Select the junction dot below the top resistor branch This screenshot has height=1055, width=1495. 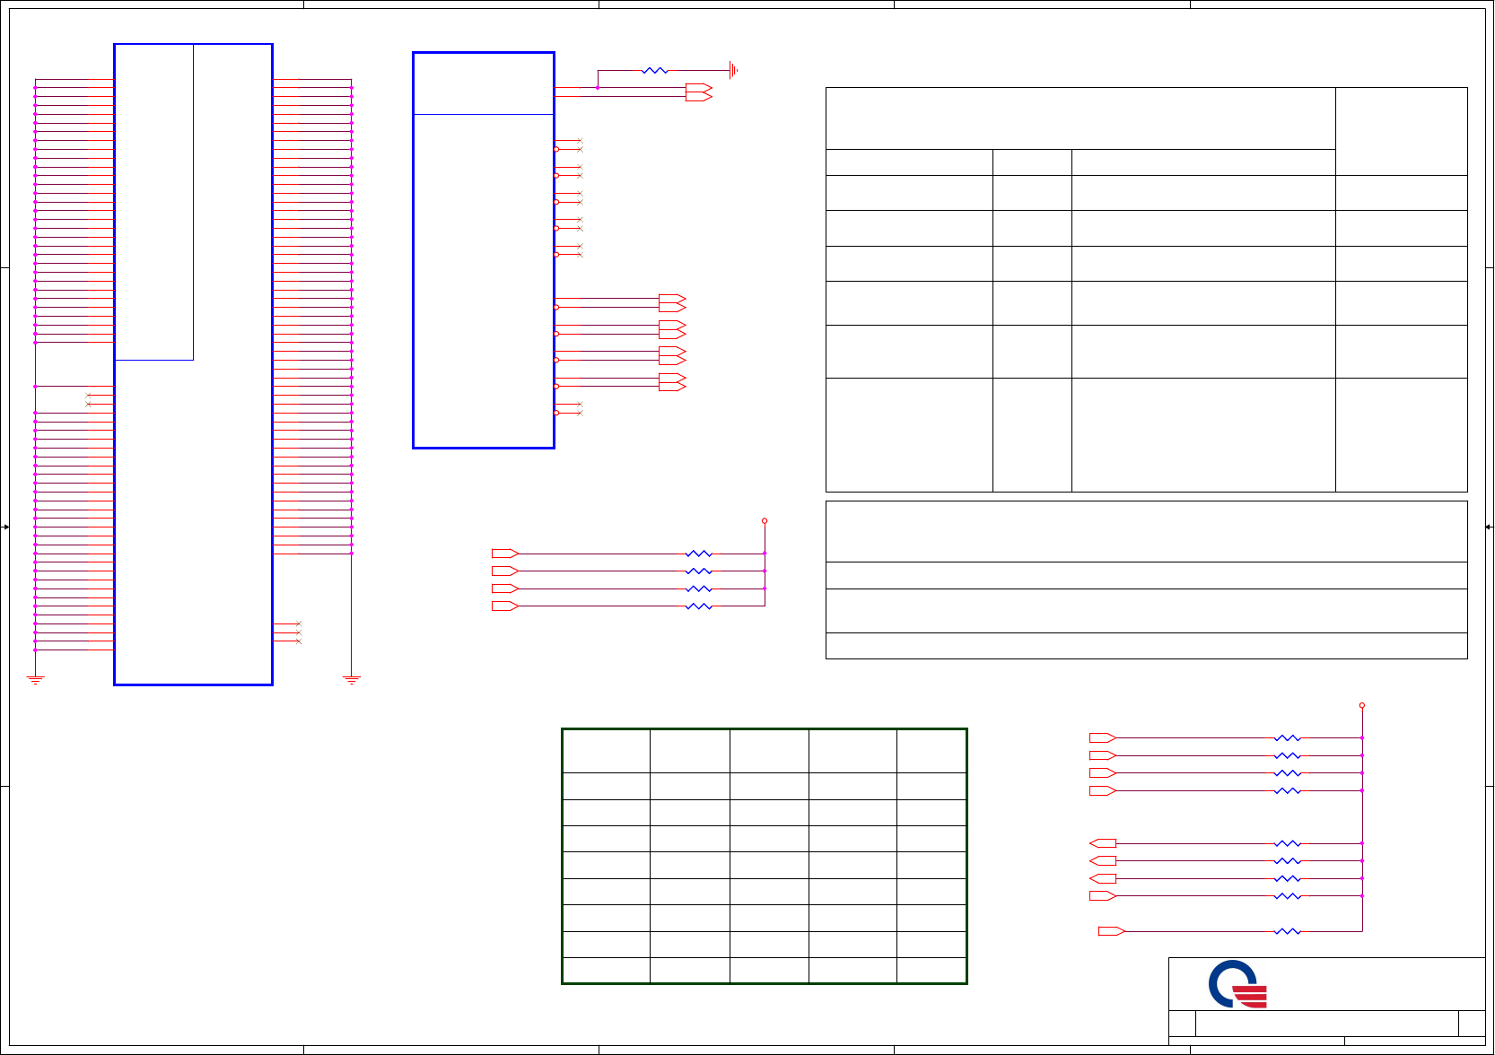(598, 88)
